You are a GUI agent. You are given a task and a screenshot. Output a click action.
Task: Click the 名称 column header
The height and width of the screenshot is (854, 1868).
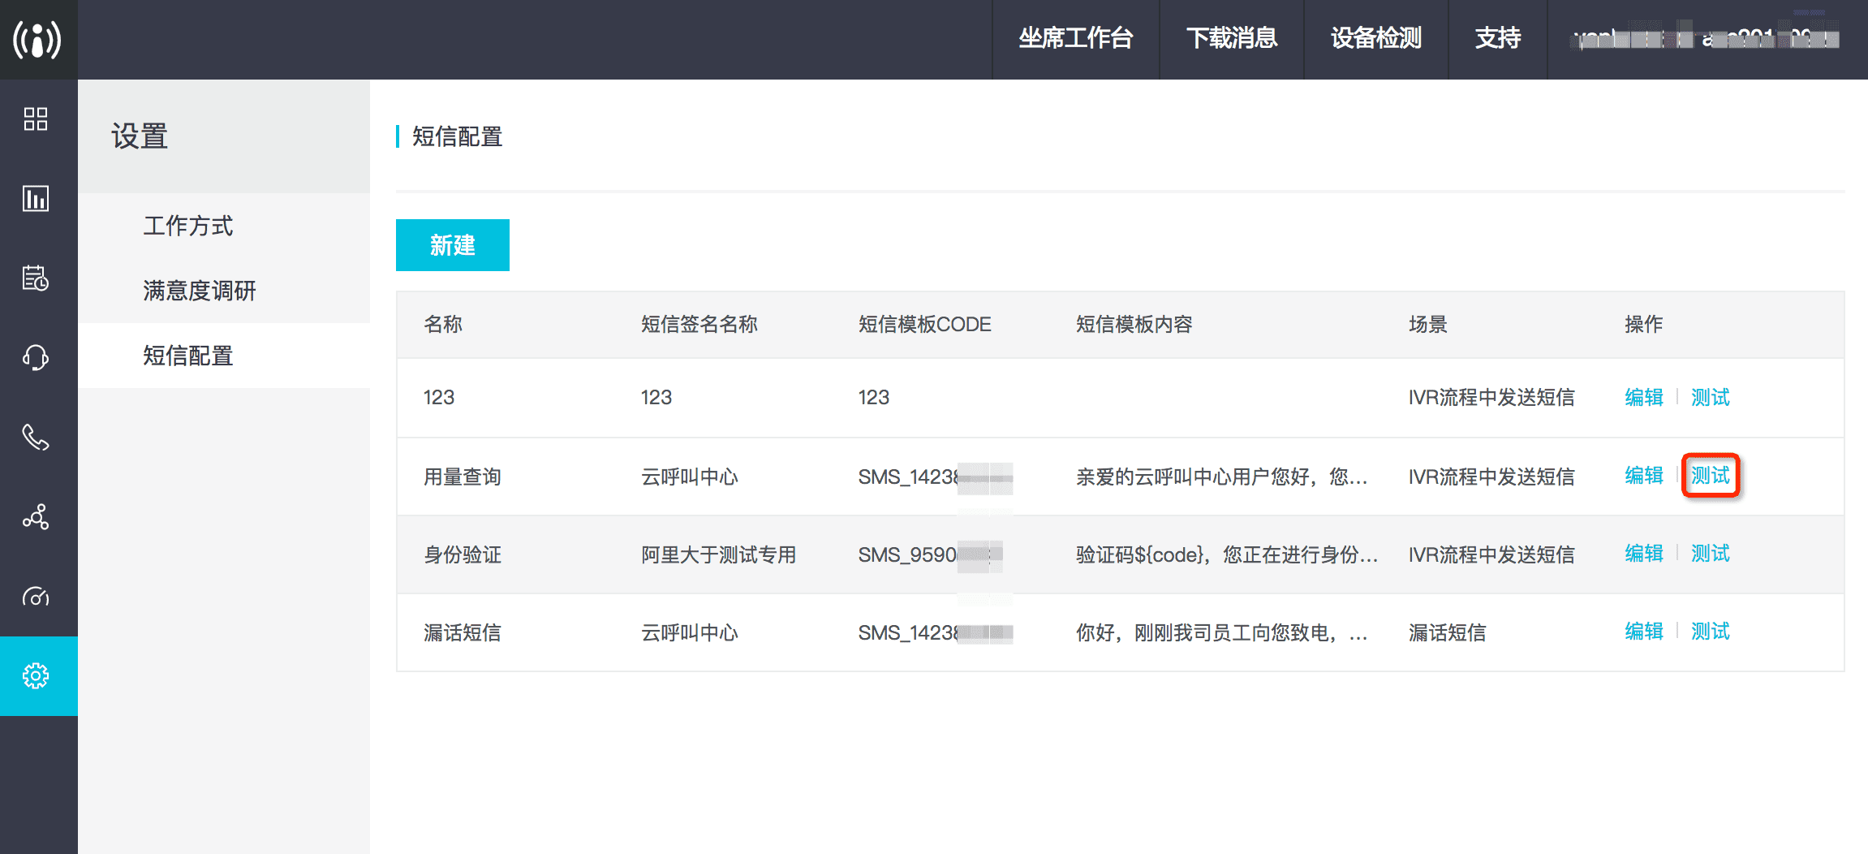click(443, 325)
